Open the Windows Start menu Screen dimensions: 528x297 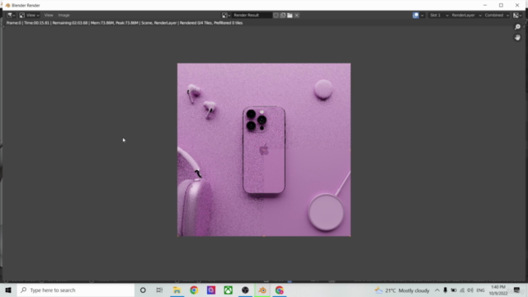[x=8, y=290]
